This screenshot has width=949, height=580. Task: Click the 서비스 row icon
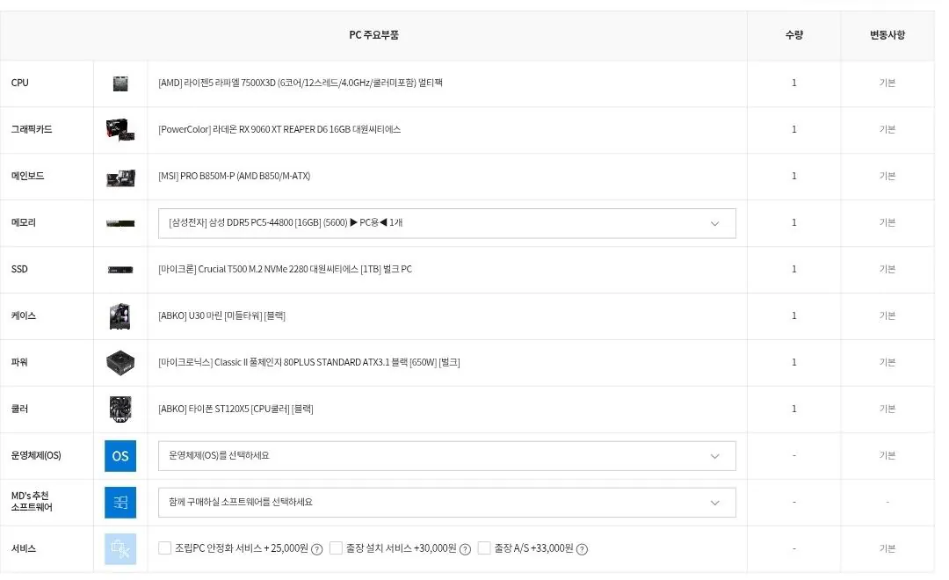120,548
